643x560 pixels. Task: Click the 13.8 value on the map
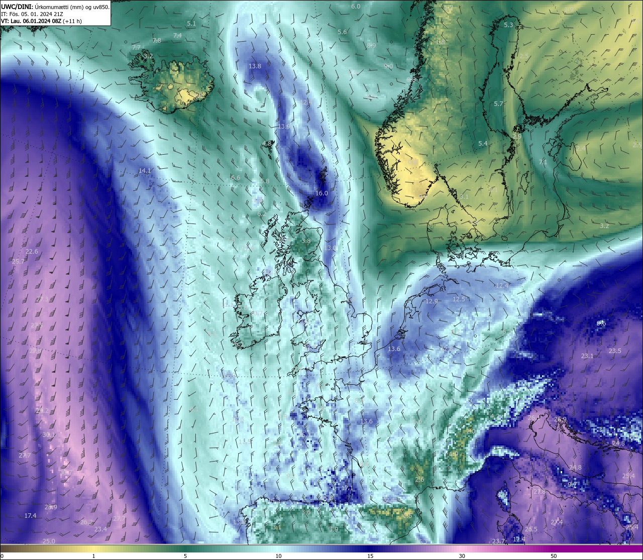pyautogui.click(x=255, y=66)
